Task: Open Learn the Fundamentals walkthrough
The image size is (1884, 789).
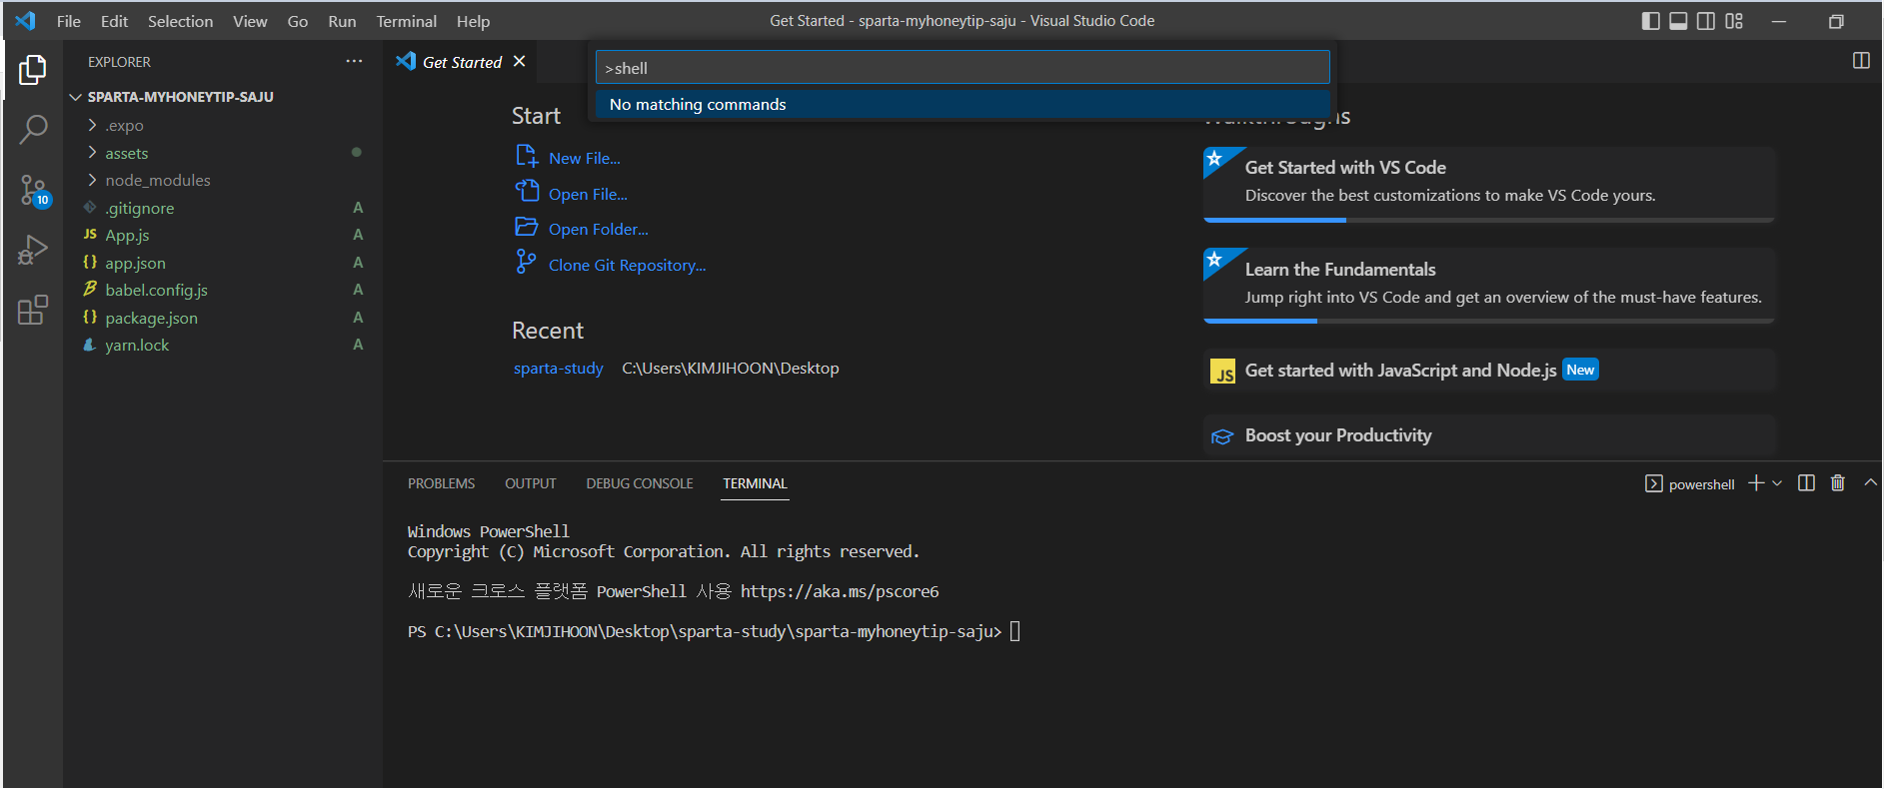Action: point(1489,286)
